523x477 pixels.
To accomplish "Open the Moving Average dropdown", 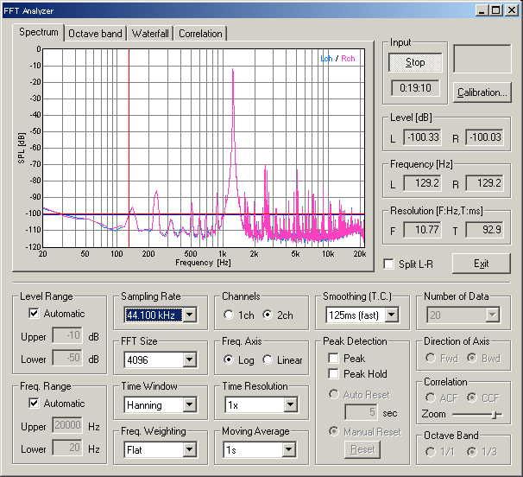I will (x=289, y=450).
